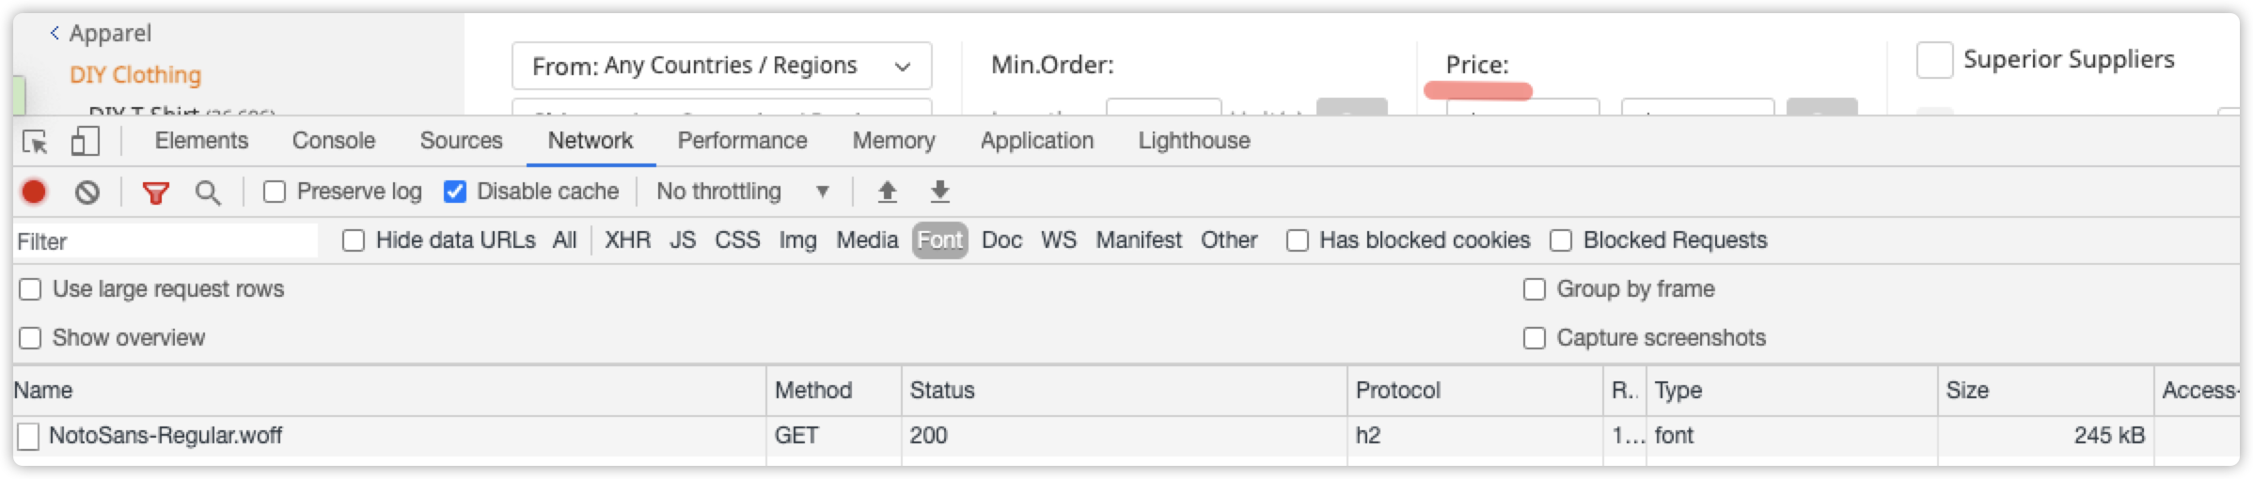2253x479 pixels.
Task: Go back via the Apparel chevron
Action: [x=55, y=34]
